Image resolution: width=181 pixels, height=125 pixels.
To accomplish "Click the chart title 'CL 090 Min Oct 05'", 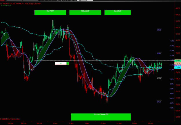I will [8, 3].
